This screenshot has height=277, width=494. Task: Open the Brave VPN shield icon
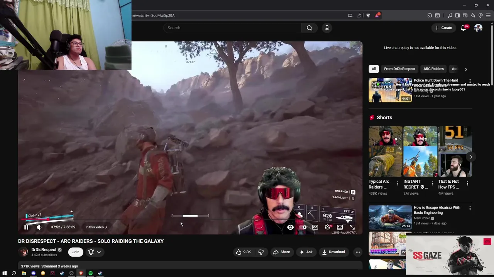click(x=480, y=15)
